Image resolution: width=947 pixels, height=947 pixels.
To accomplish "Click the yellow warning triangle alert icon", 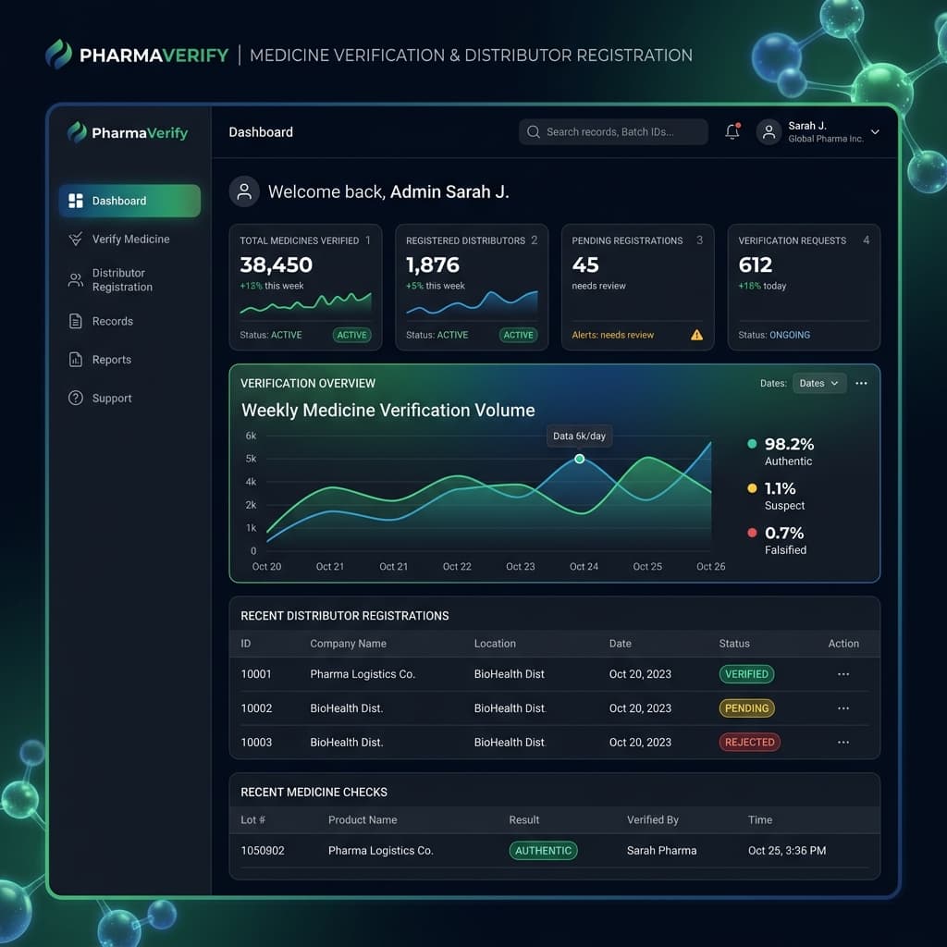I will (697, 335).
